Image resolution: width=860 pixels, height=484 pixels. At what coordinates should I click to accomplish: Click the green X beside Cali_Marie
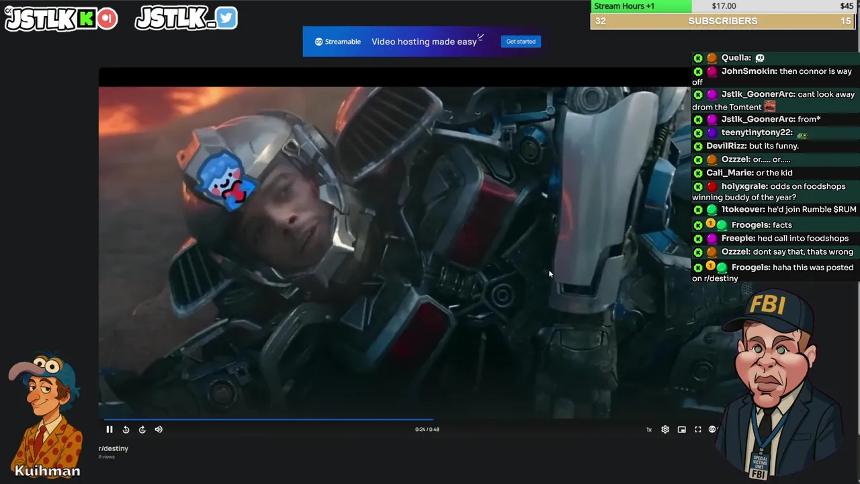698,173
